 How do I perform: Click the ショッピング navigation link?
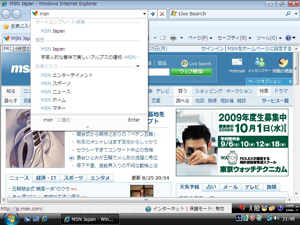pyautogui.click(x=209, y=91)
